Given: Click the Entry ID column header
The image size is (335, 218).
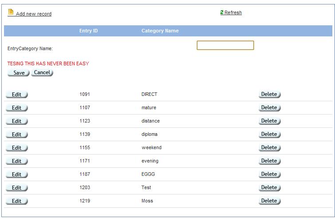Looking at the screenshot, I should pyautogui.click(x=88, y=31).
